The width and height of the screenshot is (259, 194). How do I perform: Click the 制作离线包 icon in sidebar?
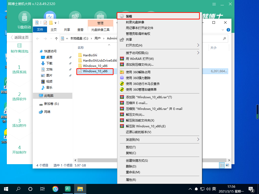[19, 46]
